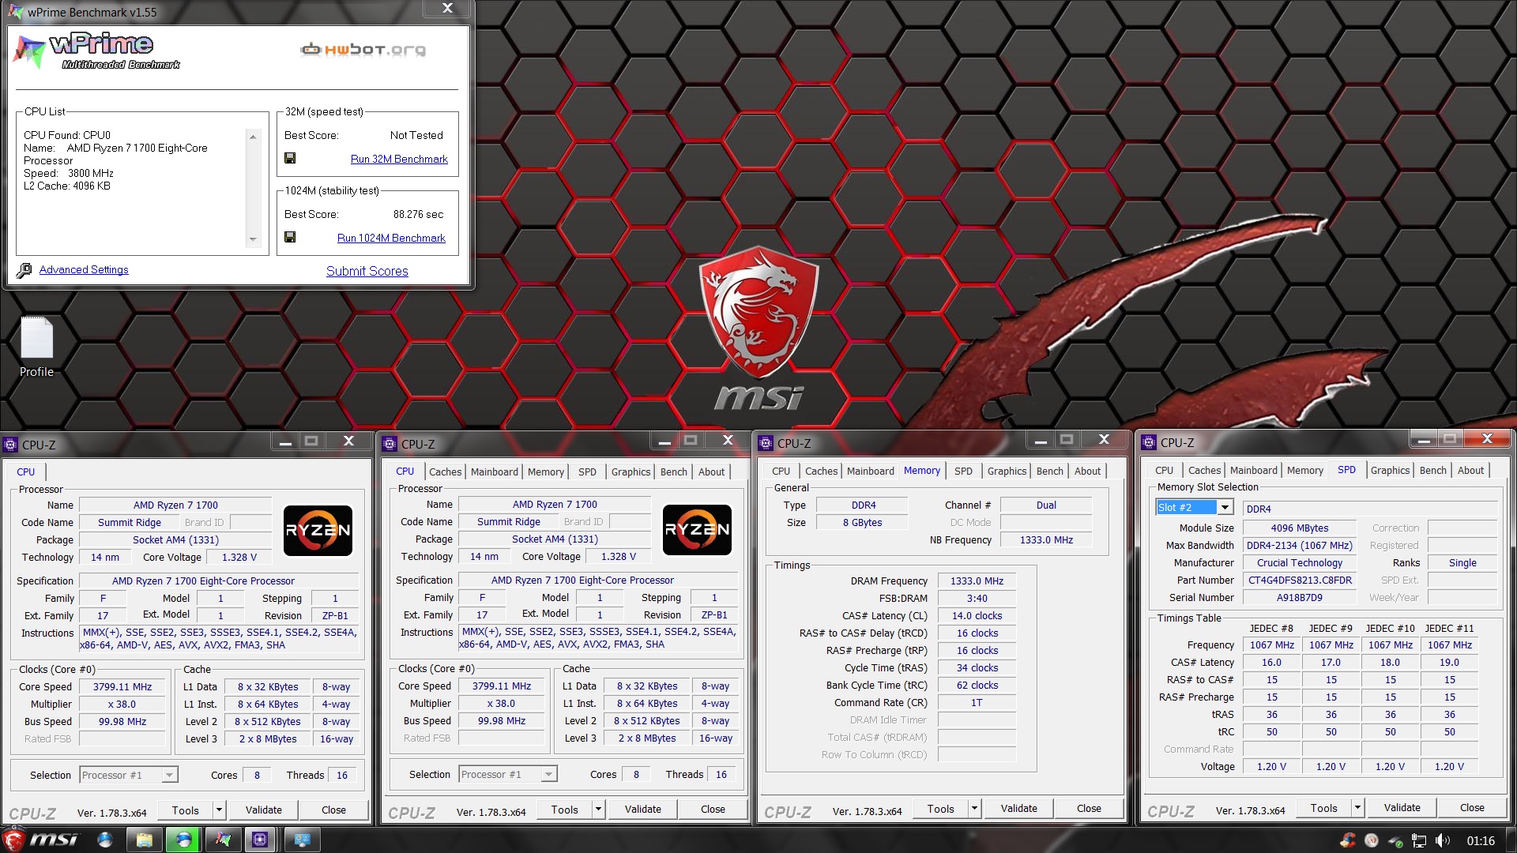Click the DRAM Frequency value 1333.0 MHz
1517x853 pixels.
pyautogui.click(x=977, y=581)
